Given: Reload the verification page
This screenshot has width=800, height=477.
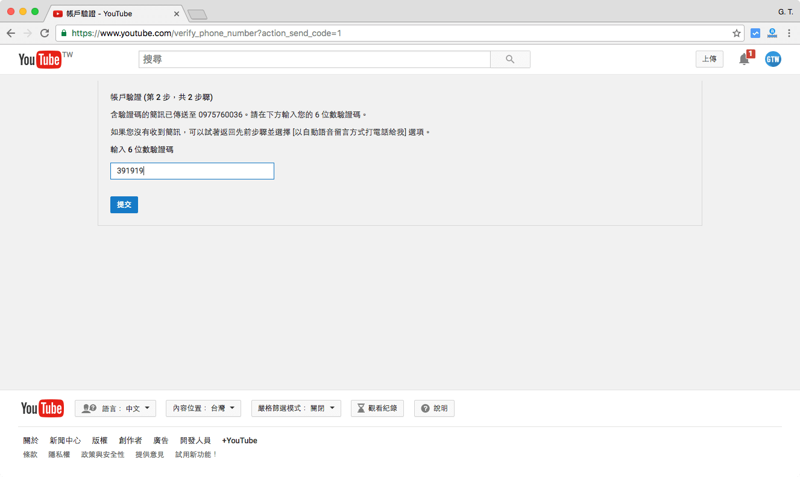Looking at the screenshot, I should (x=44, y=33).
